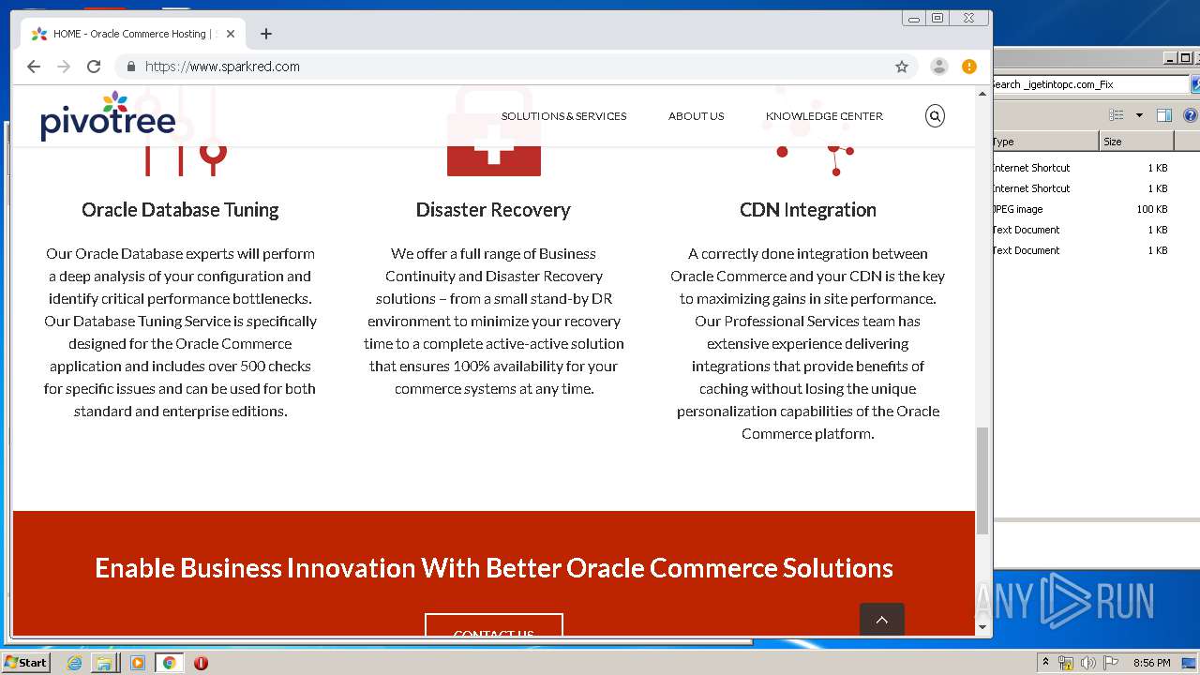1200x675 pixels.
Task: Sort by the Type column in Explorer
Action: click(x=1045, y=142)
